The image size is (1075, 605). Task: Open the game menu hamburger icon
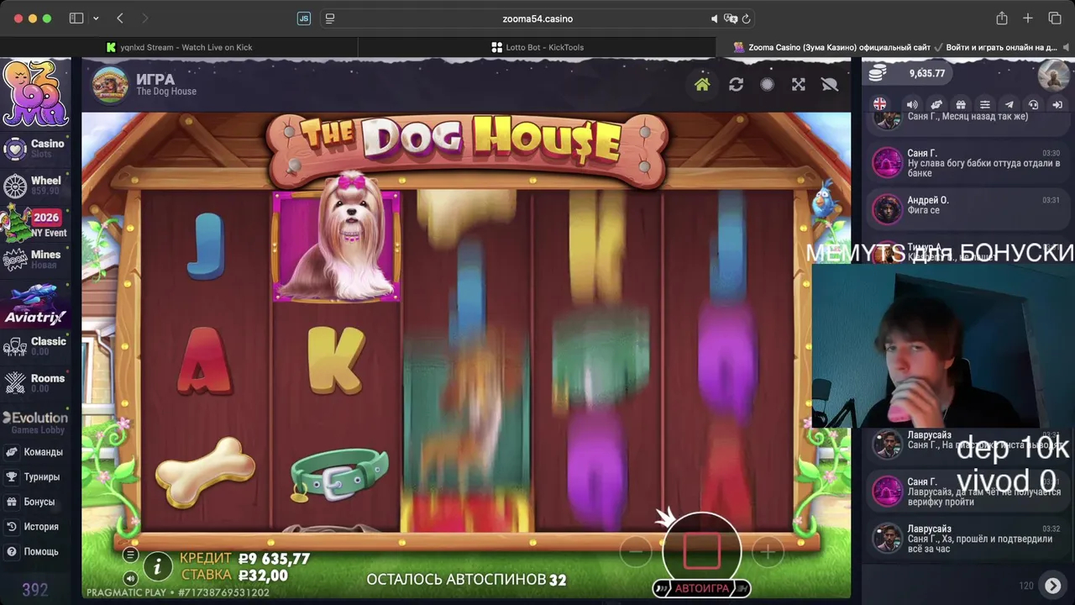130,555
